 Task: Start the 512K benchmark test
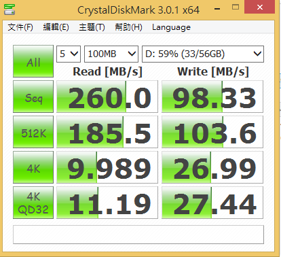pyautogui.click(x=33, y=132)
